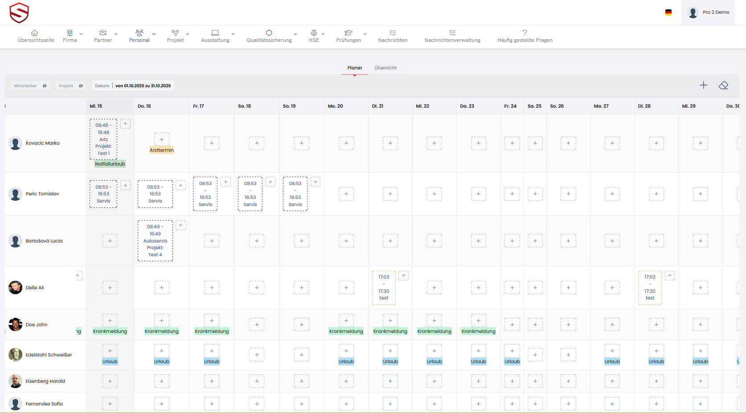Expand the Firma menu chevron
Viewport: 746px width, 413px height.
pyautogui.click(x=81, y=34)
